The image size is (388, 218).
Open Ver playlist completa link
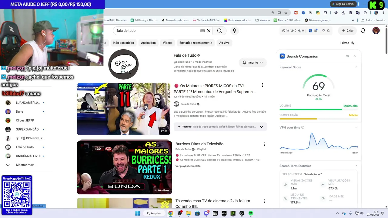point(188,166)
